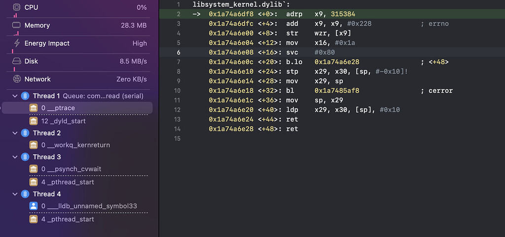
Task: Click line number 6 in the gutter
Action: tap(179, 52)
